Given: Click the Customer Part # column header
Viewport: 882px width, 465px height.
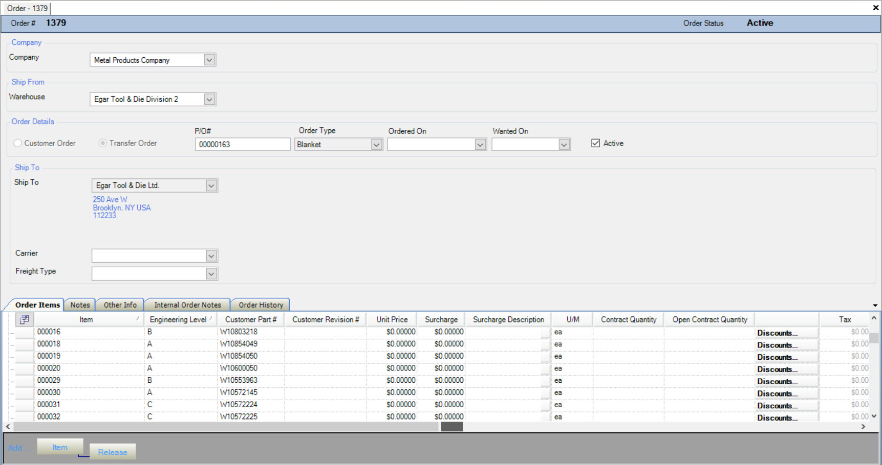Looking at the screenshot, I should [x=251, y=319].
